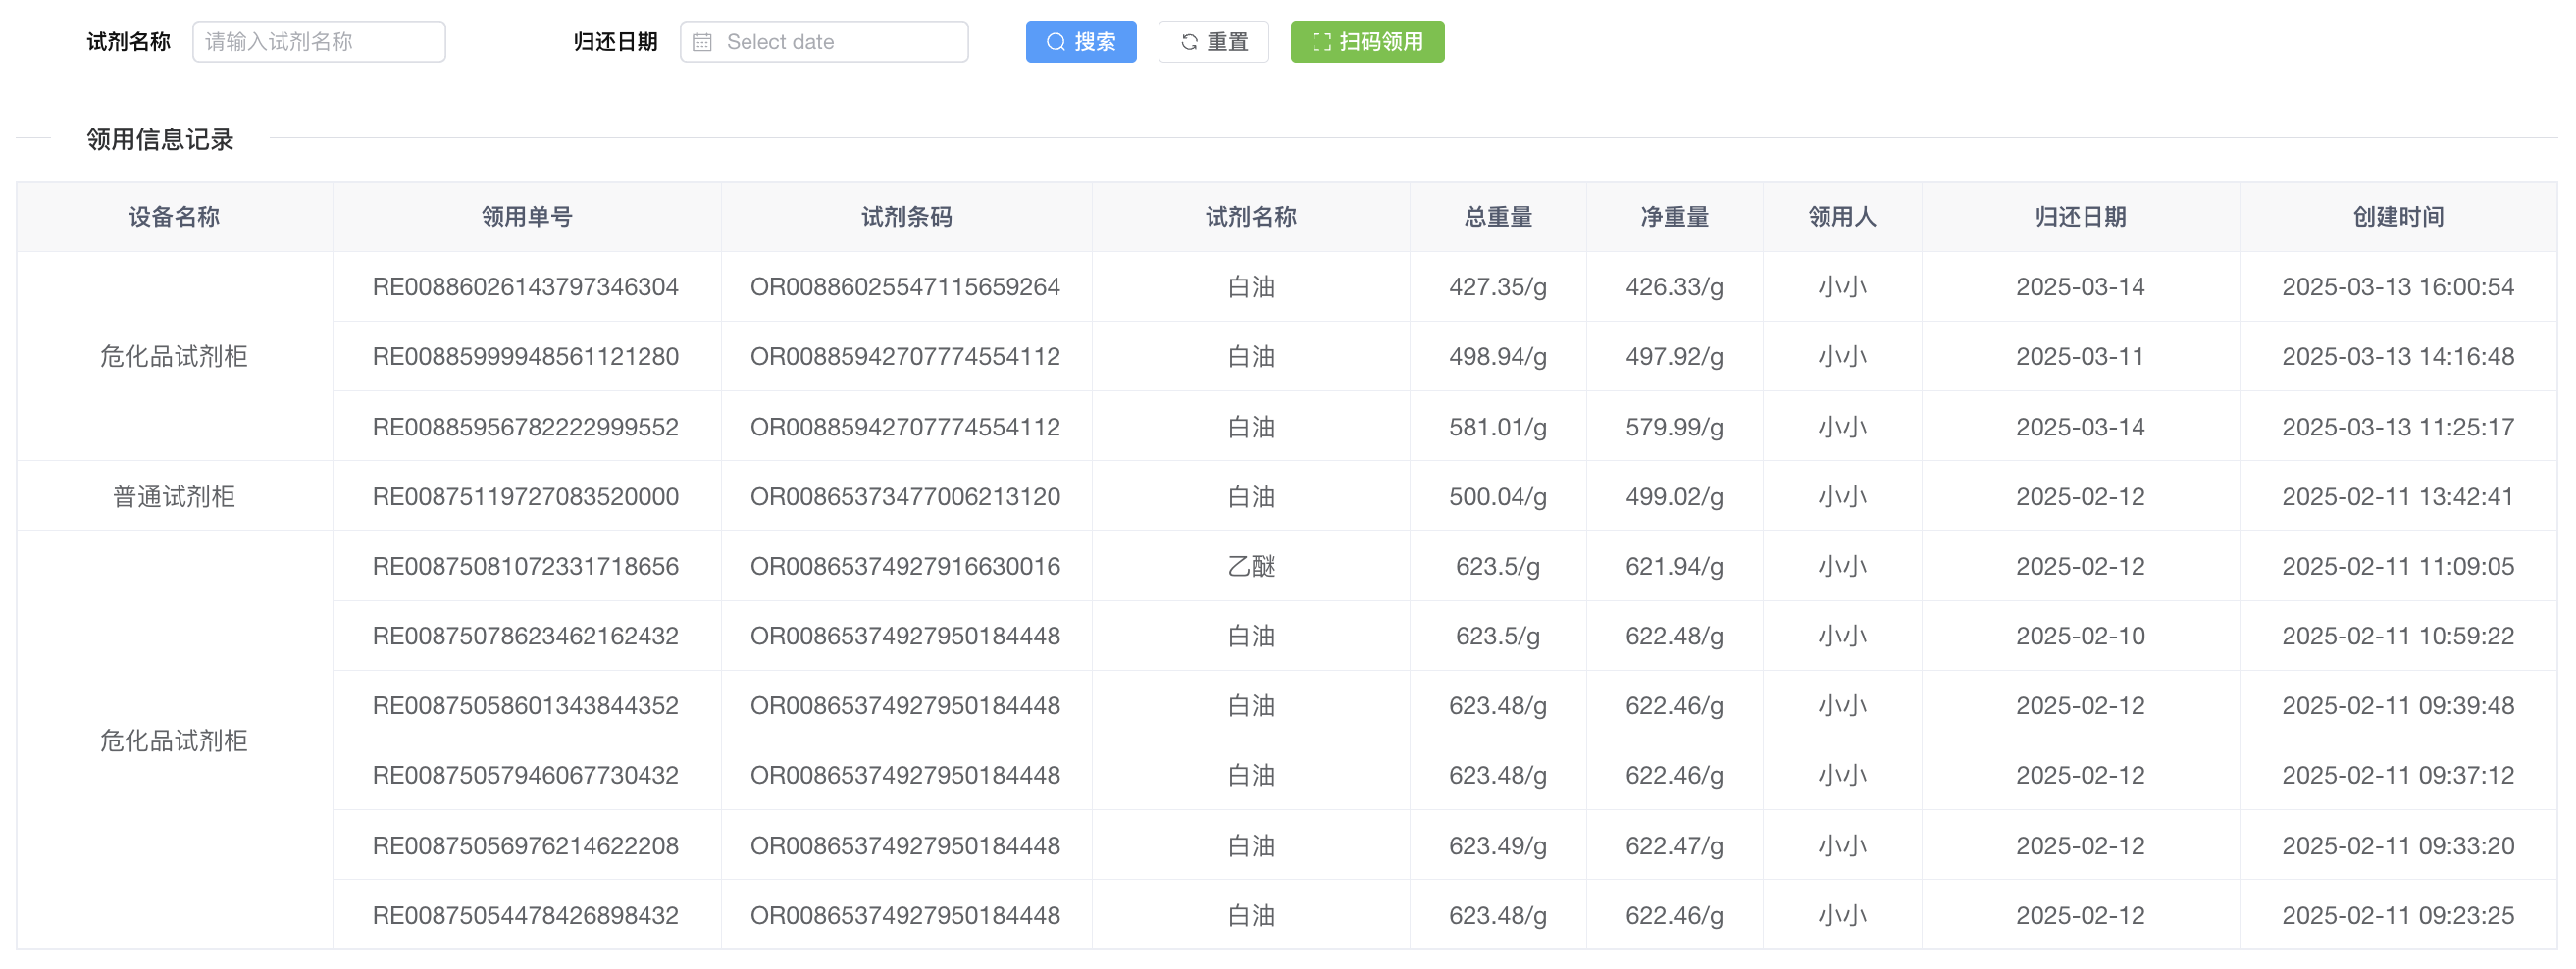This screenshot has height=969, width=2576.
Task: Click the 创建时间 column header
Action: point(2398,217)
